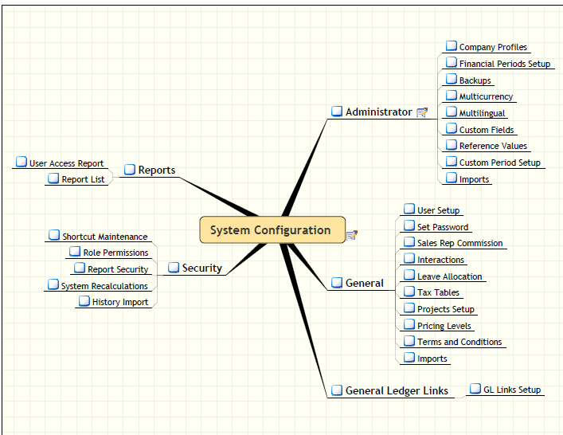Open the Report List topic

pyautogui.click(x=83, y=179)
